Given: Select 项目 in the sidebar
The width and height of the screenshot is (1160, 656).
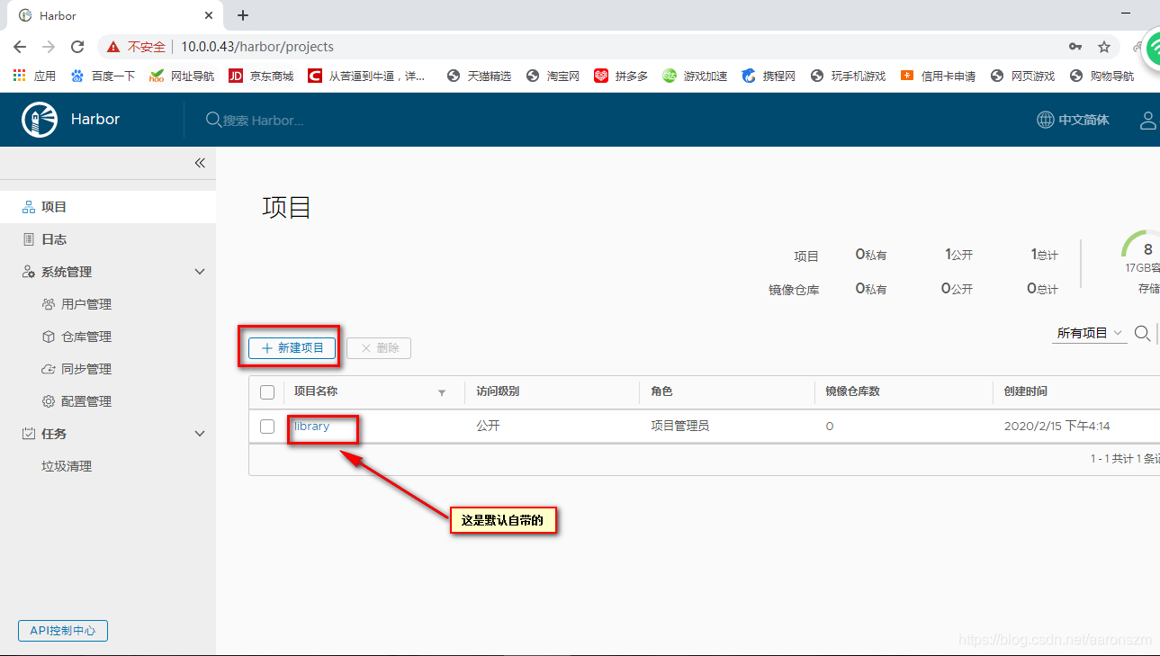Looking at the screenshot, I should [108, 207].
